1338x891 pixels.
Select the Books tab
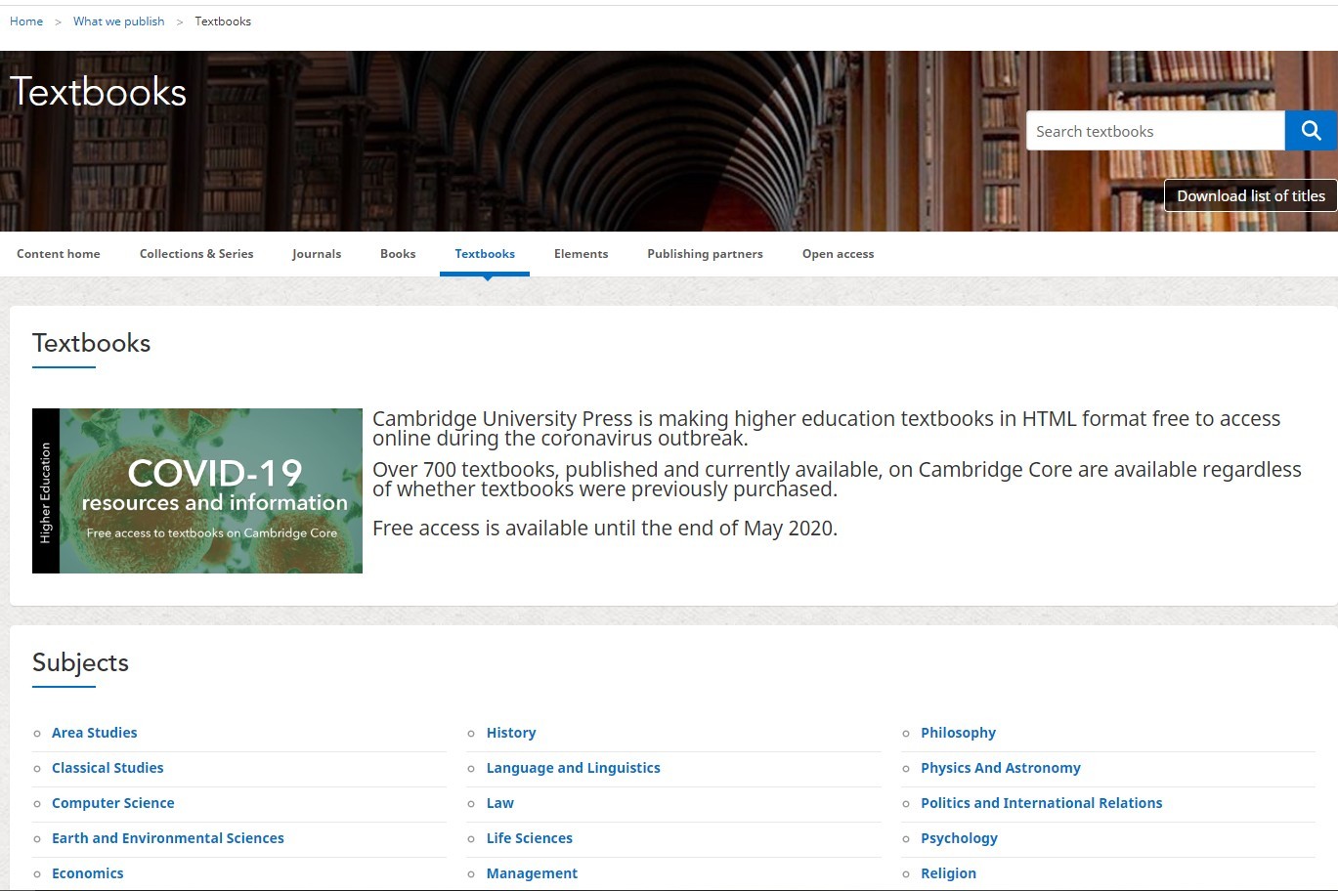click(398, 254)
